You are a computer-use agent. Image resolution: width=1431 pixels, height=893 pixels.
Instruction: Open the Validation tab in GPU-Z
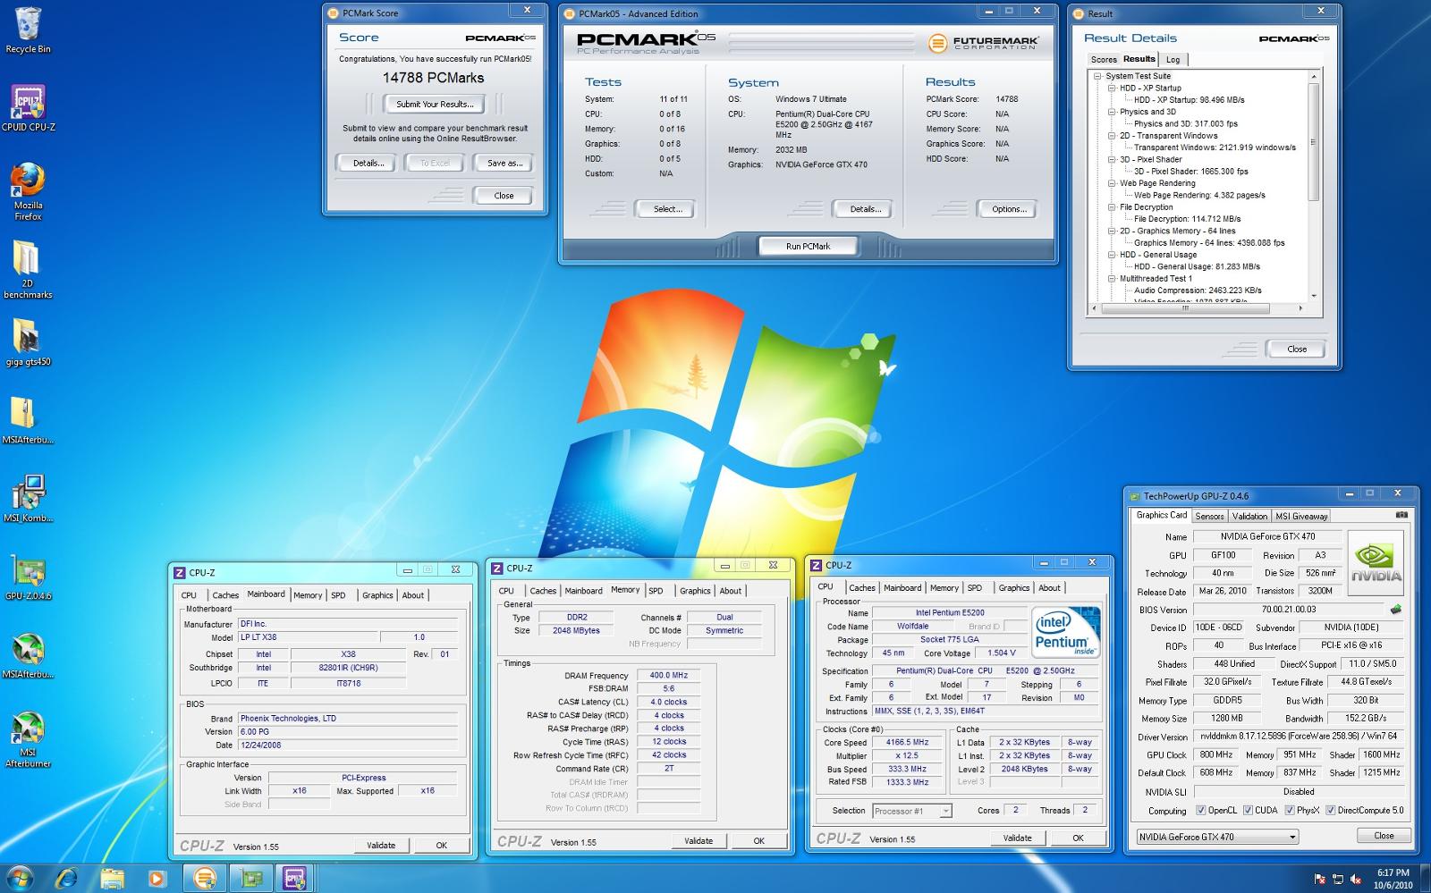coord(1249,517)
